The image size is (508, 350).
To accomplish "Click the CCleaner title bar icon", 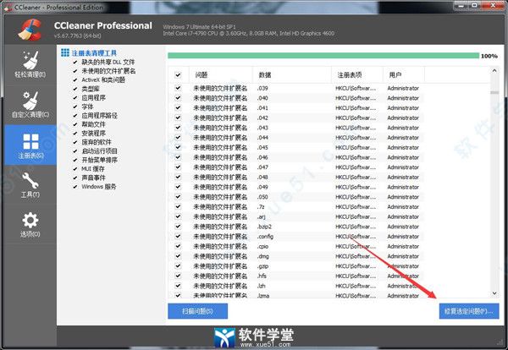I will coord(8,7).
